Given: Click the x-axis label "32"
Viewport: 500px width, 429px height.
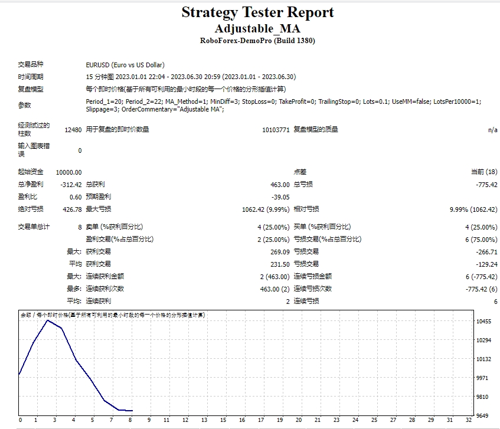Looking at the screenshot, I should [x=469, y=420].
